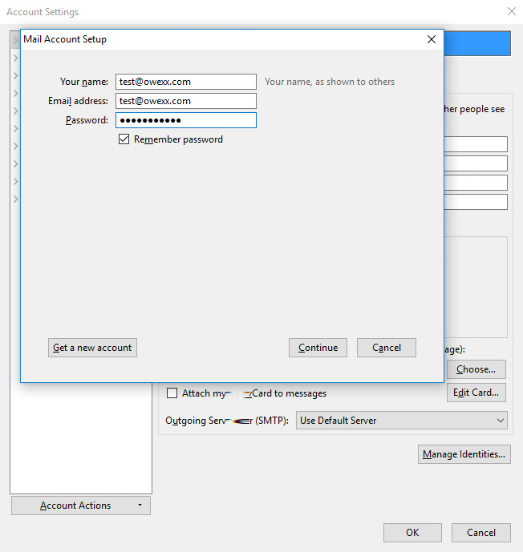Click the Choose... button

[x=476, y=369]
